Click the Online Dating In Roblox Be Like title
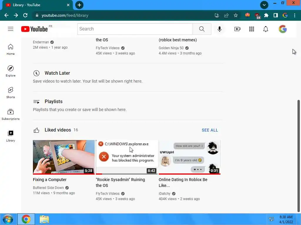Viewport: 301px width, 225px height. tap(183, 183)
